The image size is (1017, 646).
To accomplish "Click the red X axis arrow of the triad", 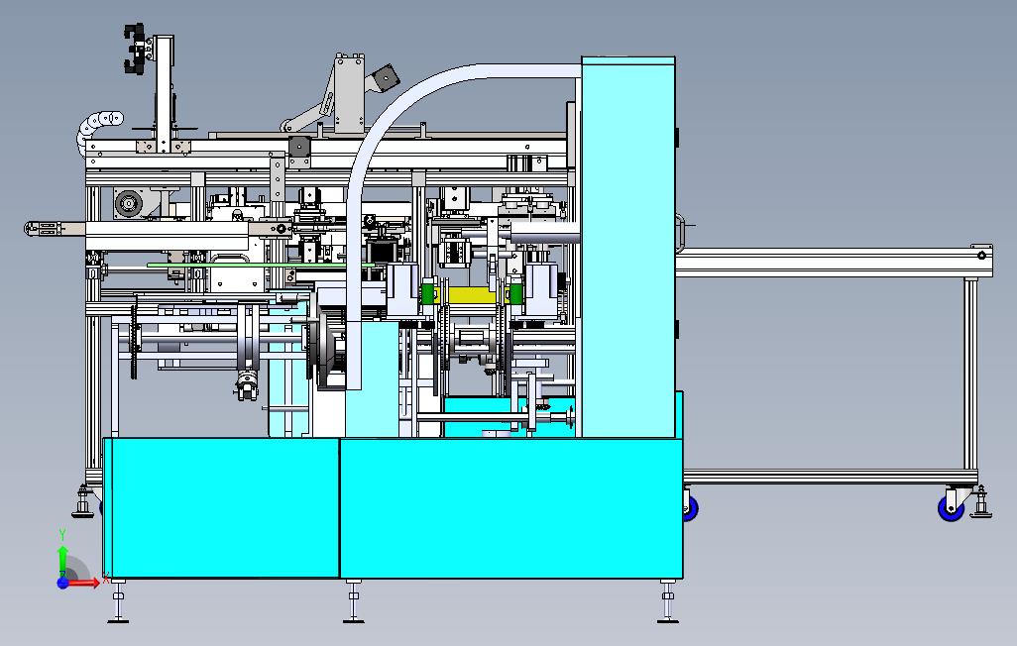I will pos(85,584).
